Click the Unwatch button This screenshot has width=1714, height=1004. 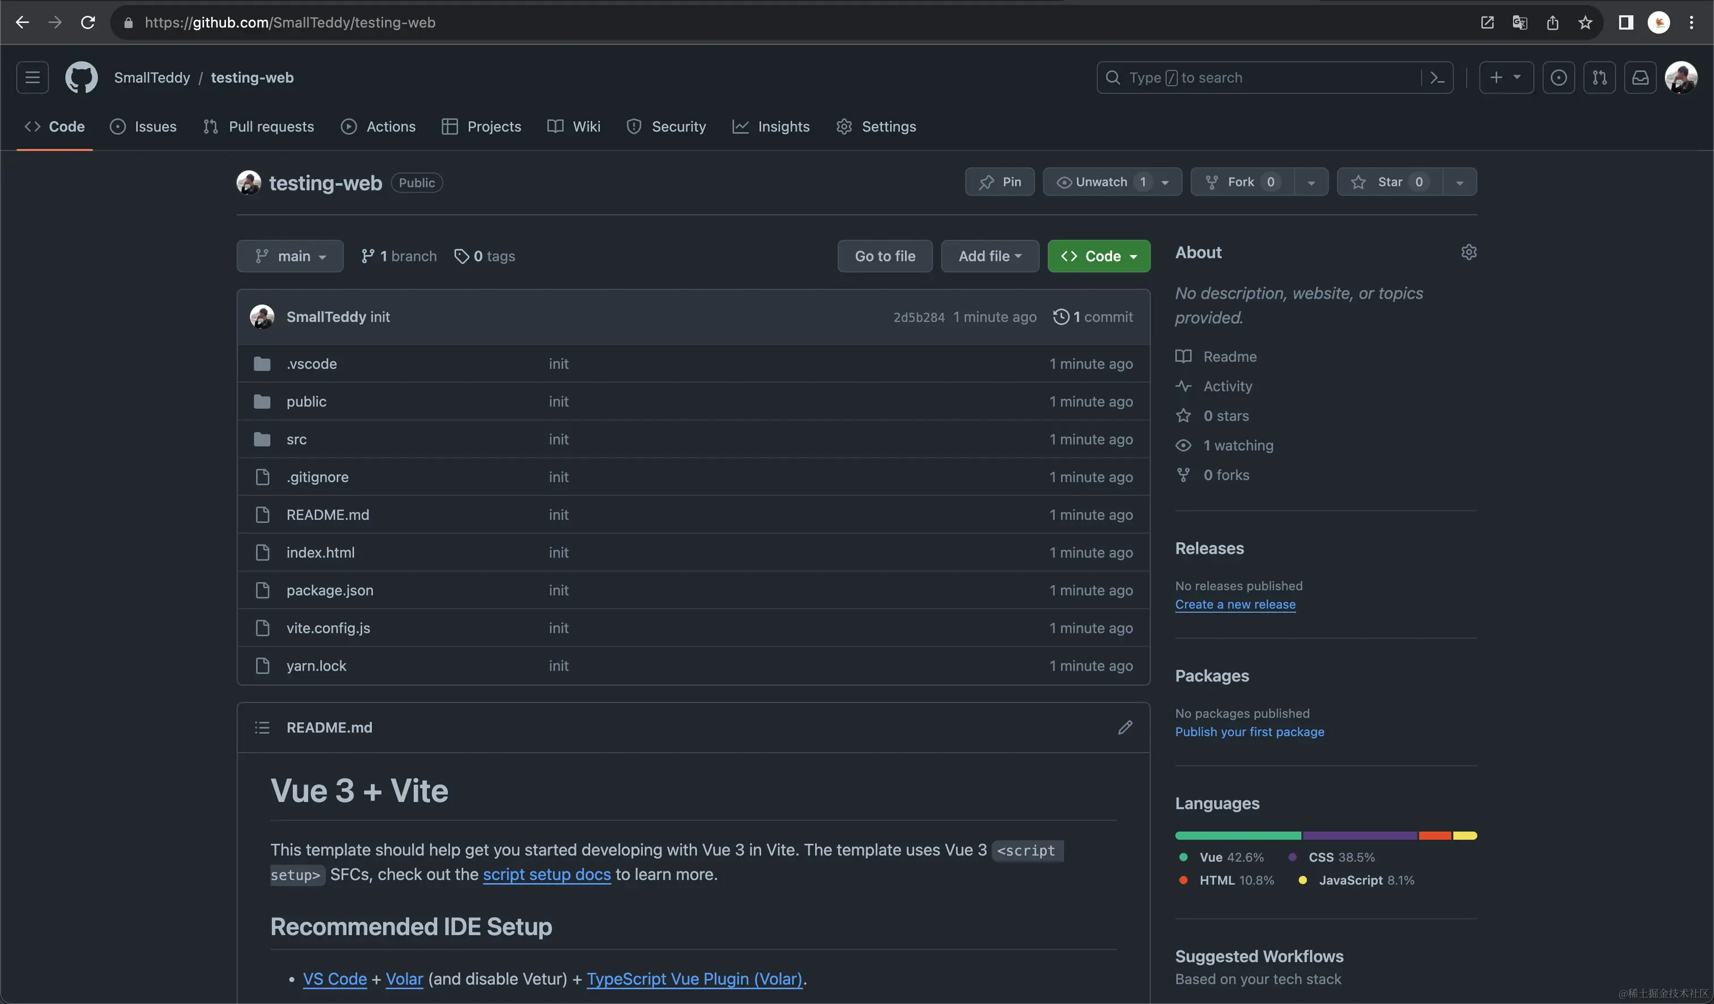coord(1101,181)
